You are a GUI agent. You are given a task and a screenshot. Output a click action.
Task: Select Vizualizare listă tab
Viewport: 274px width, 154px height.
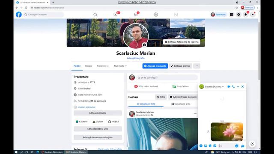[146, 104]
